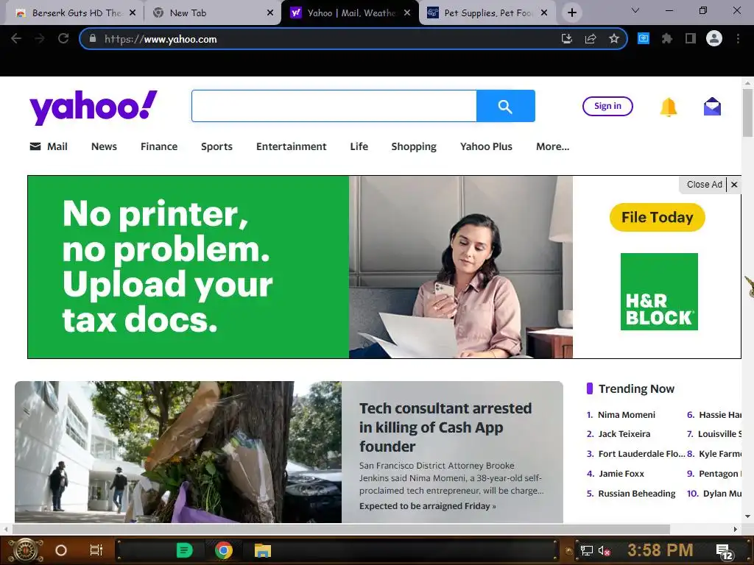754x565 pixels.
Task: Go to Finance section
Action: 159,146
